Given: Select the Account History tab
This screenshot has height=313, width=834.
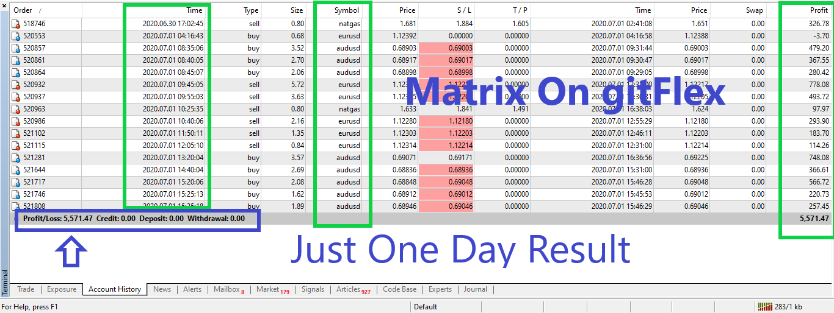Looking at the screenshot, I should point(115,289).
